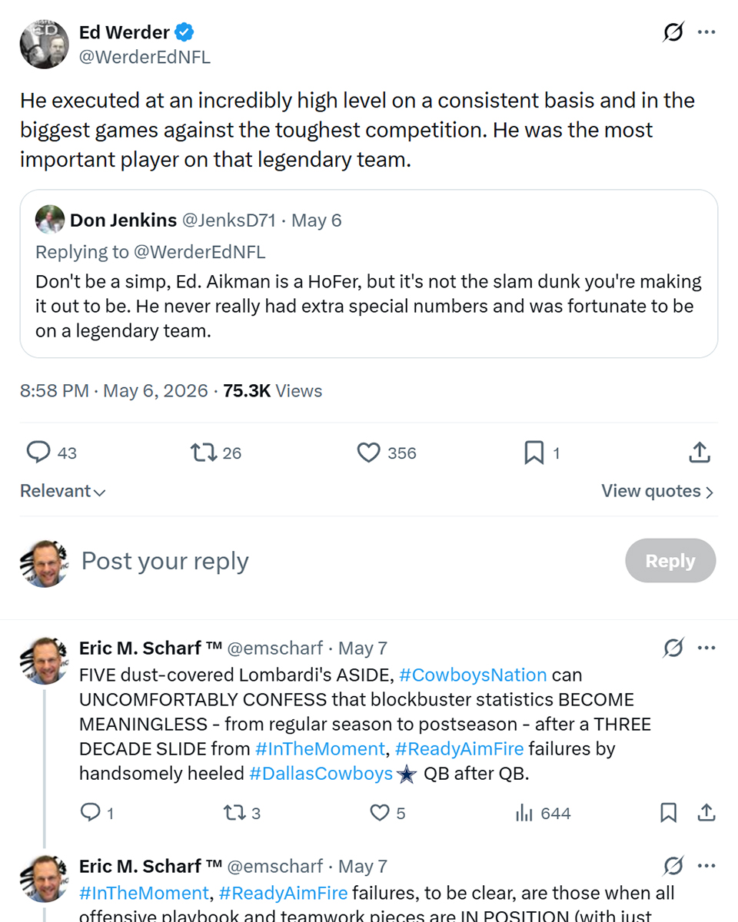Open Ed Werder's profile avatar
The image size is (738, 922).
(x=44, y=44)
